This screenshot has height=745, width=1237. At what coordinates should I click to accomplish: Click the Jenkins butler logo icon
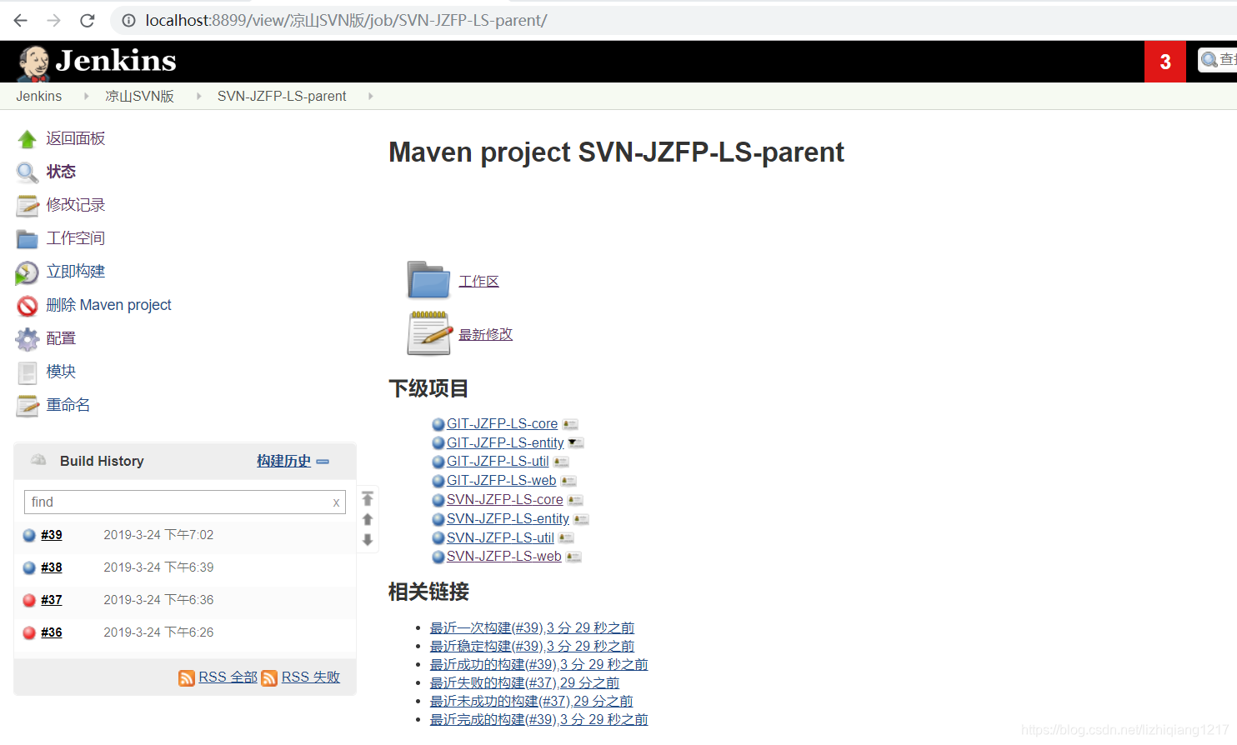(33, 63)
